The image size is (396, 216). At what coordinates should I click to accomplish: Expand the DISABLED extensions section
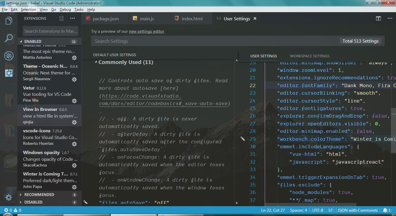tap(49, 202)
